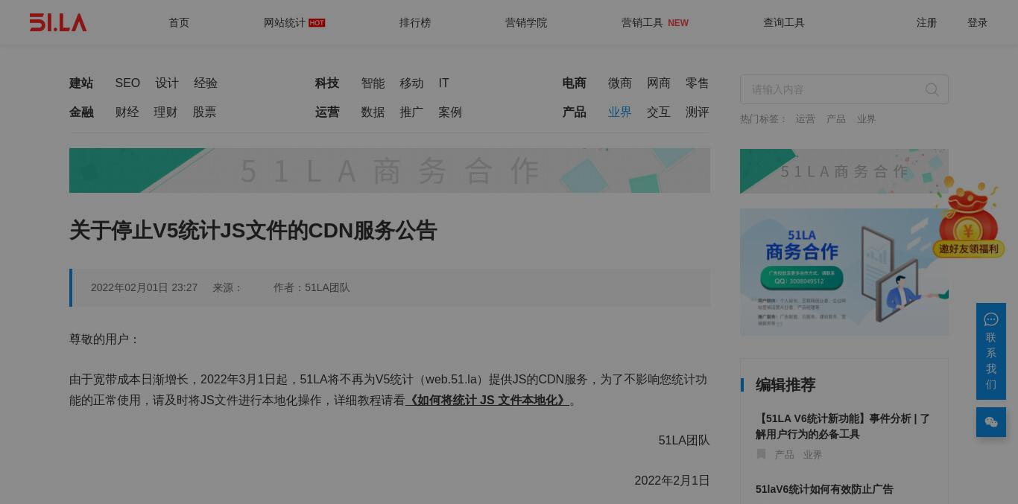Open the 51laV6统计如何有效防止广告 article

(824, 490)
